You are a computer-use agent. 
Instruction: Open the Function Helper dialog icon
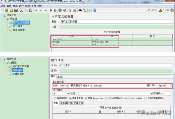tap(90, 10)
